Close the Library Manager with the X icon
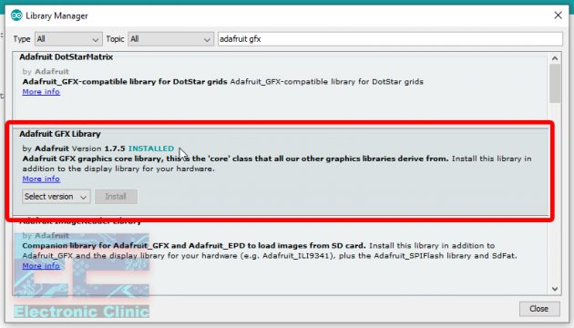574x328 pixels. coord(558,15)
